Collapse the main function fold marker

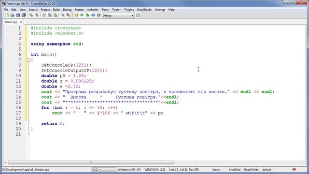28,60
